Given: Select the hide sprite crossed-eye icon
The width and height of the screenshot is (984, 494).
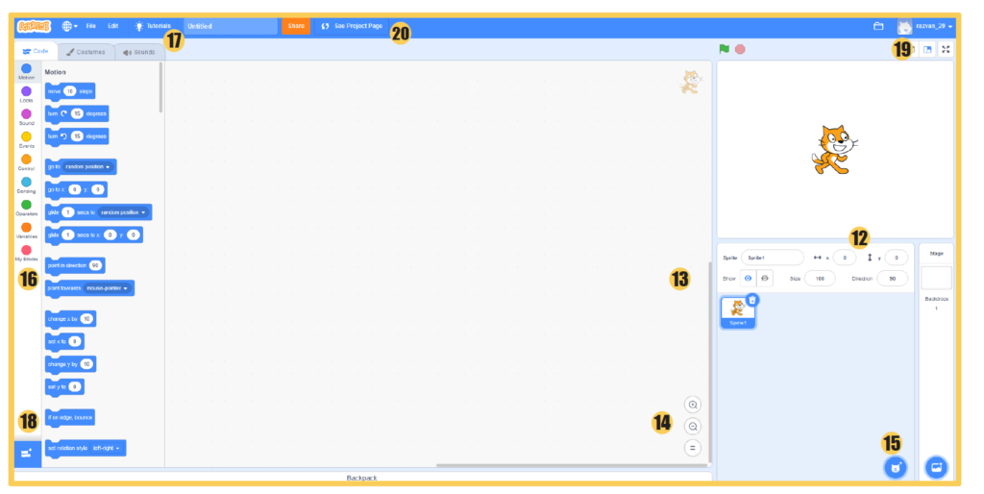Looking at the screenshot, I should (x=765, y=278).
